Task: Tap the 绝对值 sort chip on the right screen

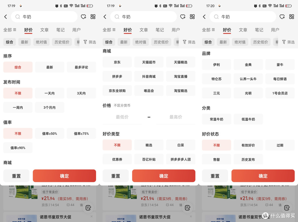Action: pyautogui.click(x=240, y=42)
